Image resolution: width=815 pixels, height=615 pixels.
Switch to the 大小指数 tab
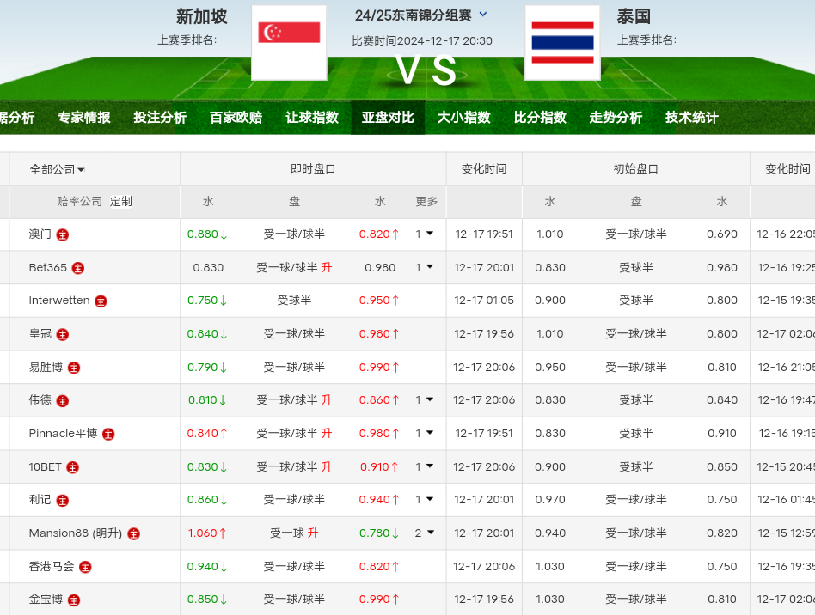tap(463, 118)
